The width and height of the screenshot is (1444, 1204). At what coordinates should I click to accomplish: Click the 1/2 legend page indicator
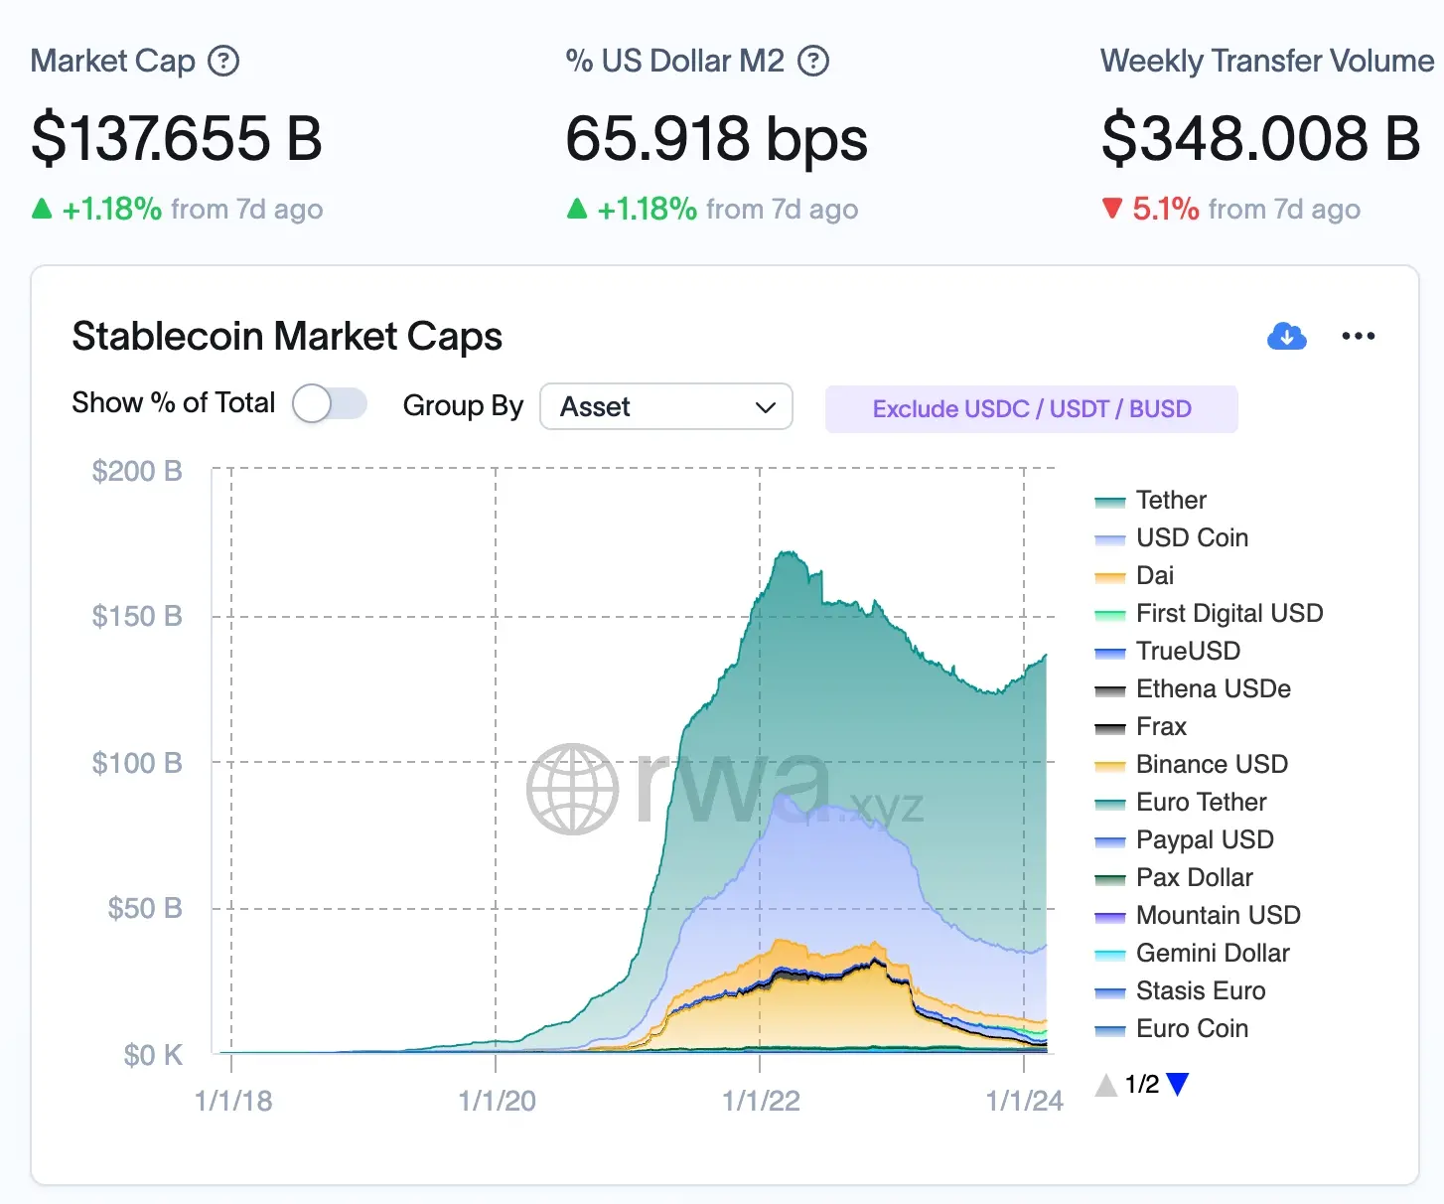[1142, 1084]
